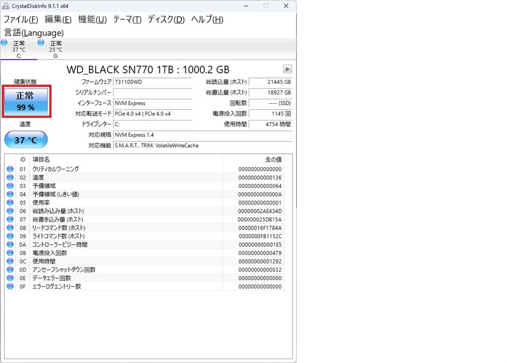Click the empty シリアルナンバー field
This screenshot has height=363, width=507.
coord(152,93)
